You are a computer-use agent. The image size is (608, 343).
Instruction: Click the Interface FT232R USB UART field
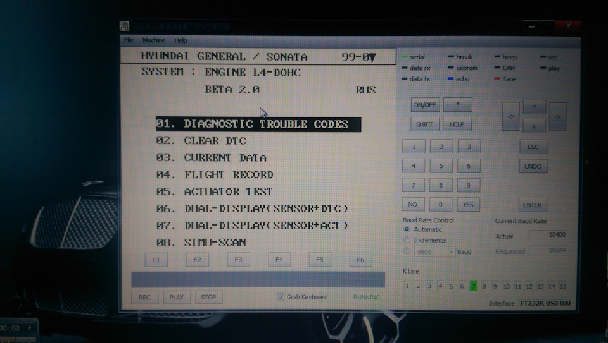click(x=545, y=303)
